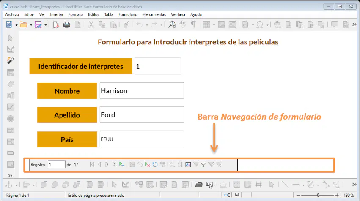Click the Save document icon
The image size is (360, 201).
38,24
